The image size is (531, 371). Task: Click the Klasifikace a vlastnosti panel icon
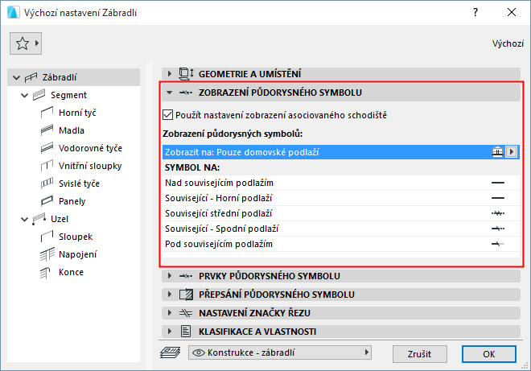pyautogui.click(x=186, y=332)
